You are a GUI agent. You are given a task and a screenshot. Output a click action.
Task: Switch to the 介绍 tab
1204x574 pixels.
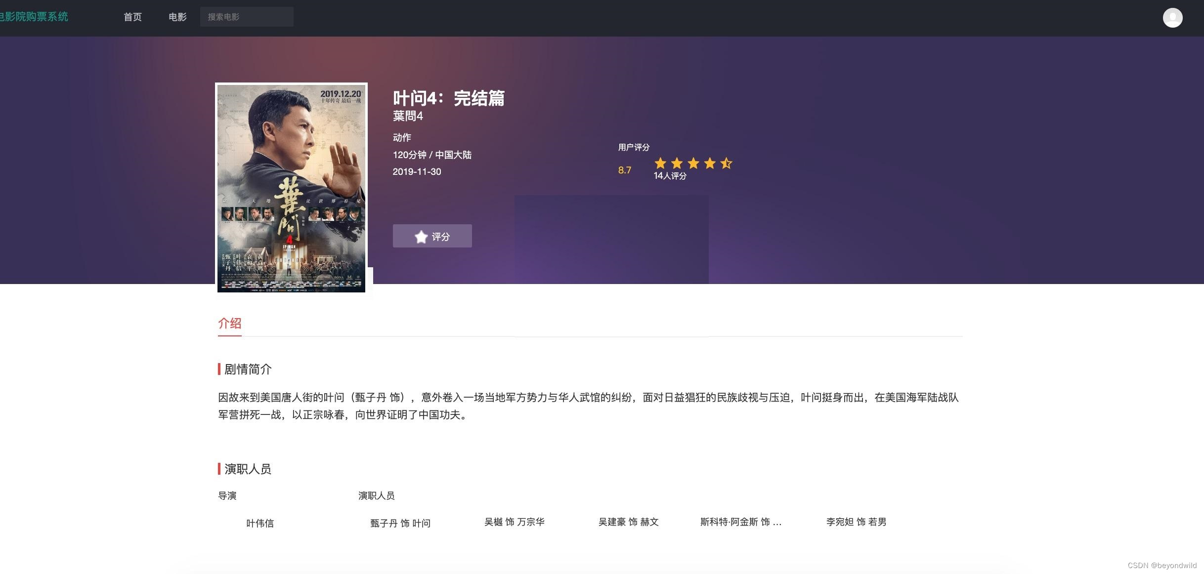(x=229, y=324)
